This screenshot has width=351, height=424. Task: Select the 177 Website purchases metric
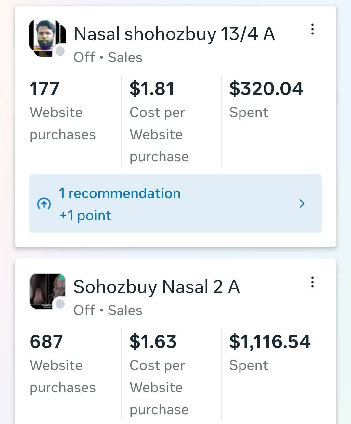pos(62,111)
